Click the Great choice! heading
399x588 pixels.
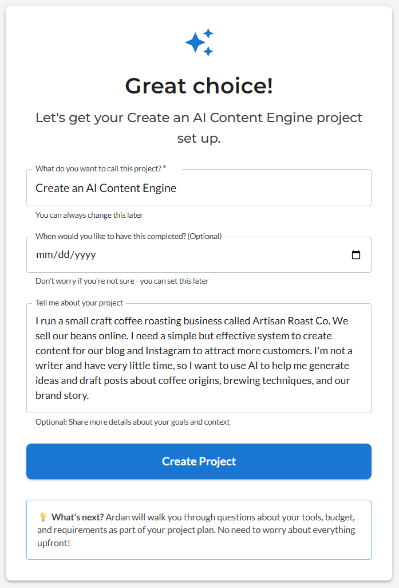(x=199, y=86)
